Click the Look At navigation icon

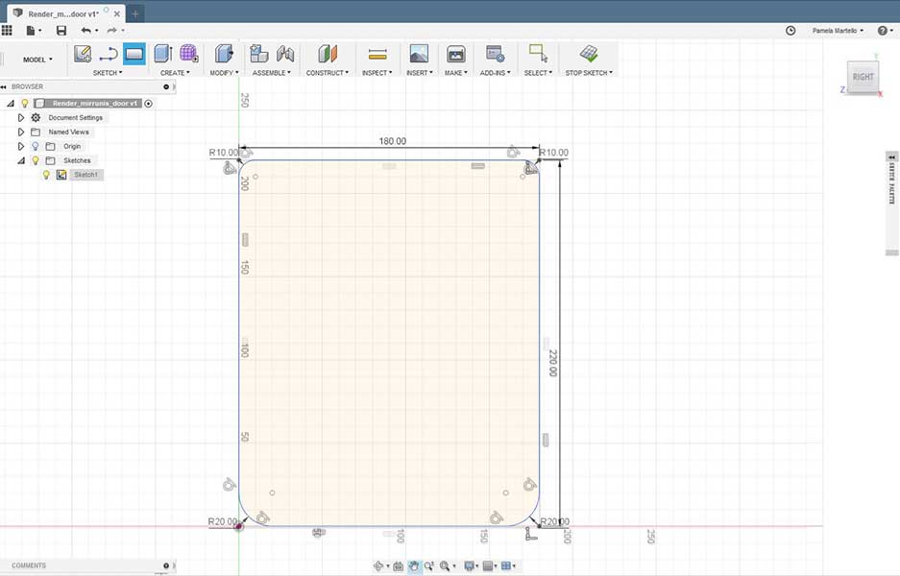click(x=398, y=566)
